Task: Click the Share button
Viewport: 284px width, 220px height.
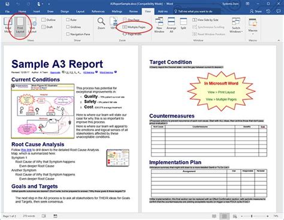Action: (x=256, y=11)
